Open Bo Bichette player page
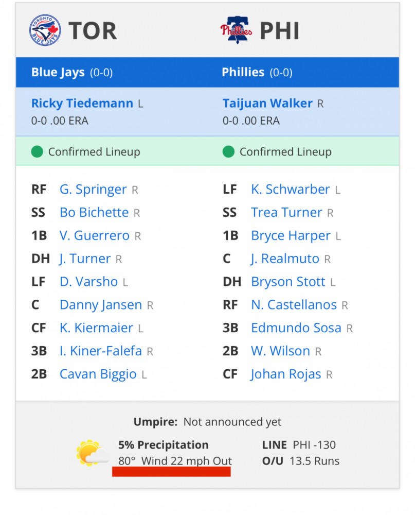Viewport: 415px width, 515px height. [94, 213]
